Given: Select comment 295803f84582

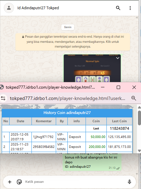Looking at the screenshot, I should (44, 147).
